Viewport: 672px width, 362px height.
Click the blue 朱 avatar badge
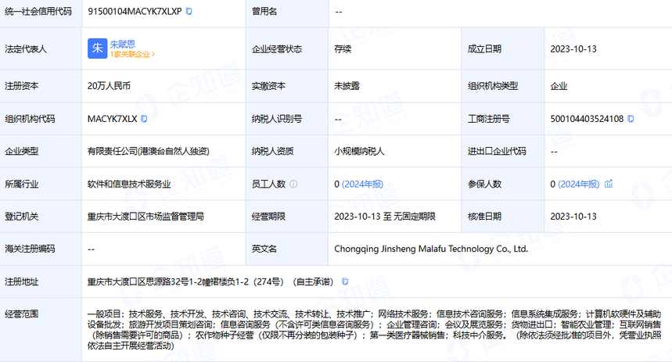pyautogui.click(x=97, y=48)
